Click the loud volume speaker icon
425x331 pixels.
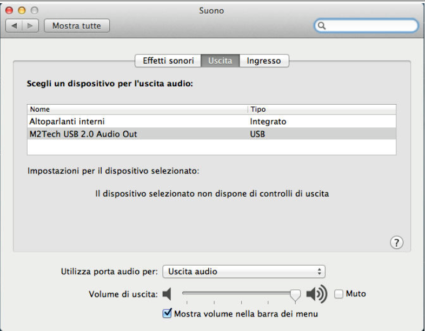click(x=316, y=294)
